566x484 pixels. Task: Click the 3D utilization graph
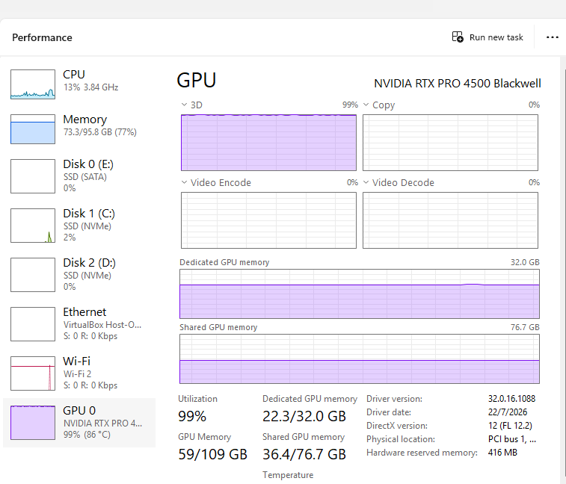(x=268, y=143)
